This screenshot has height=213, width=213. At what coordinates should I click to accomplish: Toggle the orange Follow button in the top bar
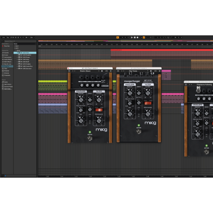[x=117, y=38]
